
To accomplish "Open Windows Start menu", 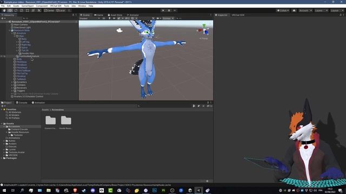I will tap(4, 190).
